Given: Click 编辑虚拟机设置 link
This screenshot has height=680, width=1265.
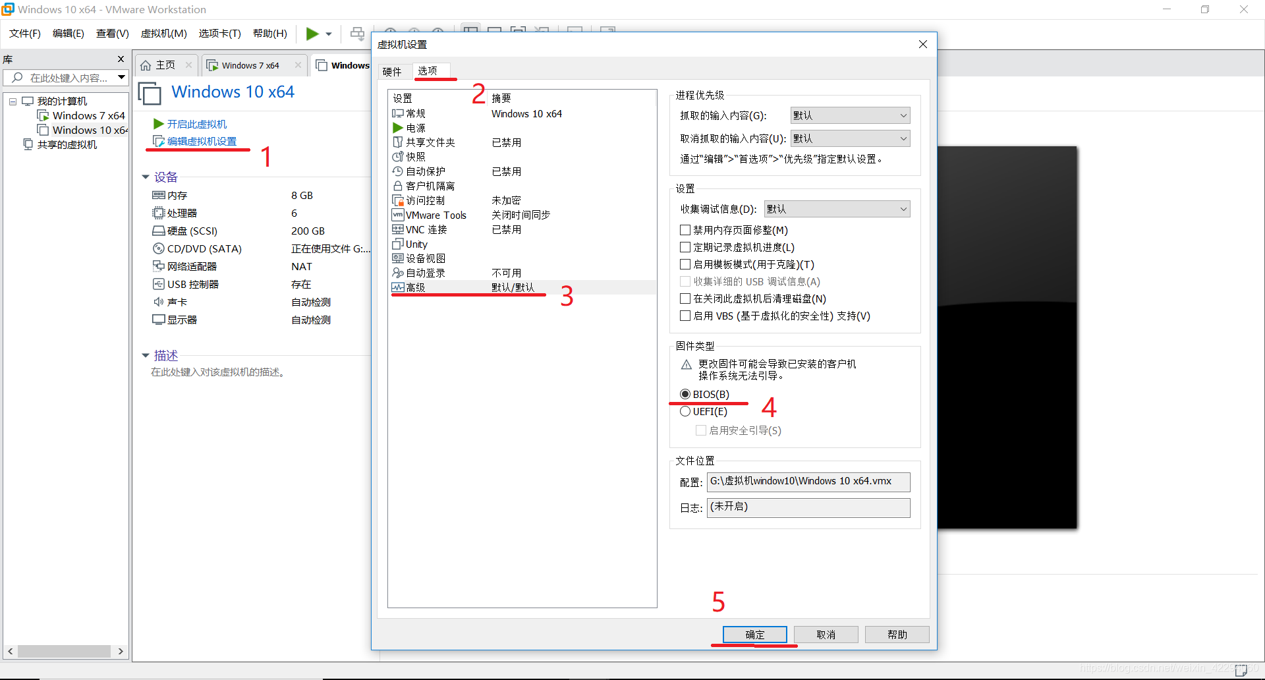Looking at the screenshot, I should coord(202,141).
